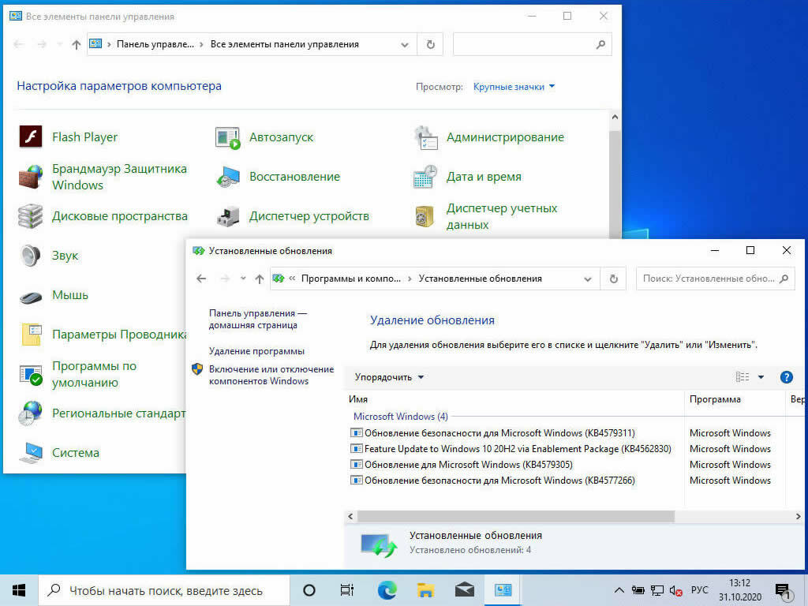Click the РУС language indicator
The width and height of the screenshot is (808, 606).
(x=699, y=590)
